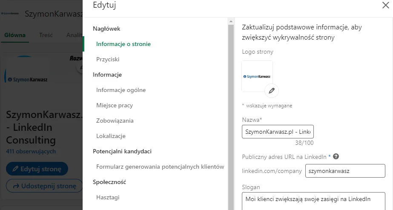Edit the page logo with pencil icon
This screenshot has width=393, height=210.
click(272, 91)
